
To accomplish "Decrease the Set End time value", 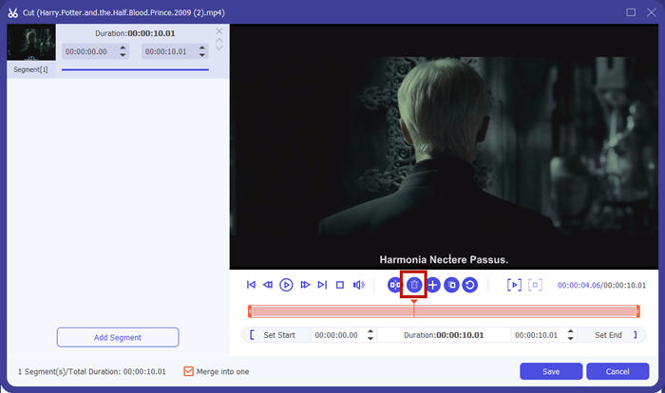I will [x=570, y=338].
